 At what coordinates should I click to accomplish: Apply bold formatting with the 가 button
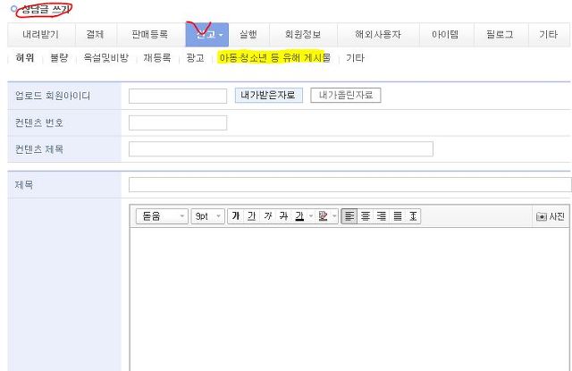click(236, 216)
